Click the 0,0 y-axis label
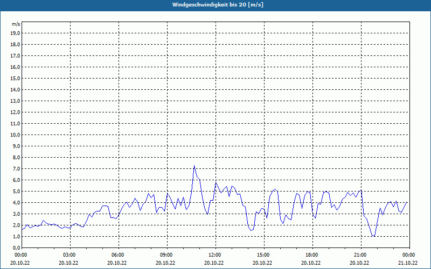This screenshot has width=431, height=269. (x=16, y=247)
